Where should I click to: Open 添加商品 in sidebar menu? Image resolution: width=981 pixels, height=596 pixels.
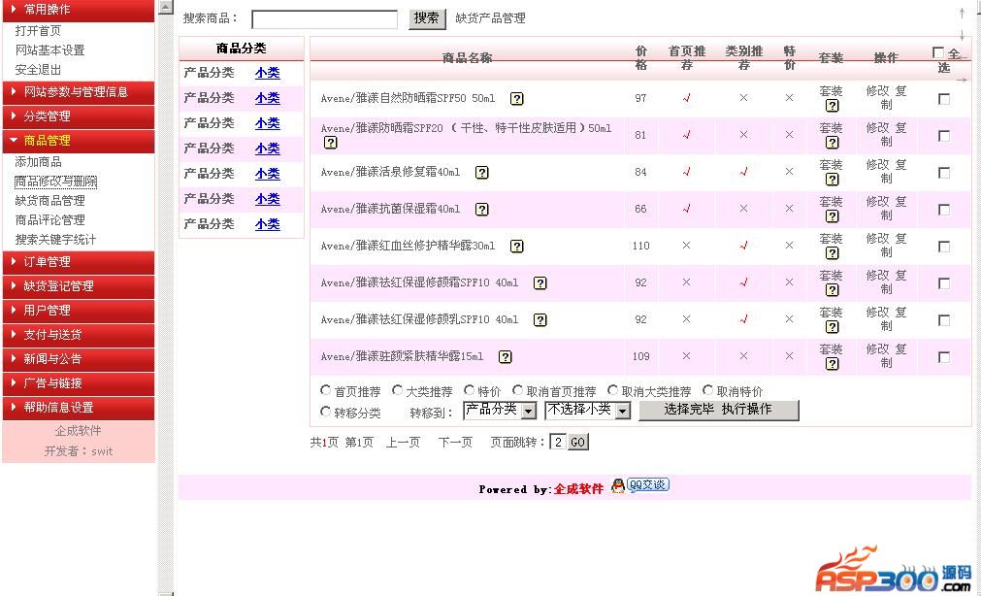point(38,162)
